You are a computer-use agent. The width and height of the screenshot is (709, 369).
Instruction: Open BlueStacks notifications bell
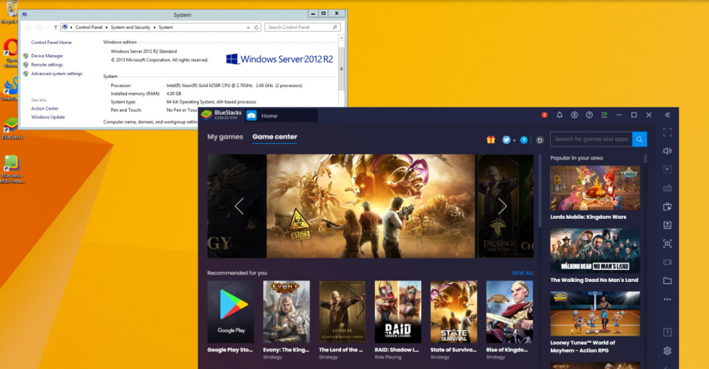(x=559, y=115)
